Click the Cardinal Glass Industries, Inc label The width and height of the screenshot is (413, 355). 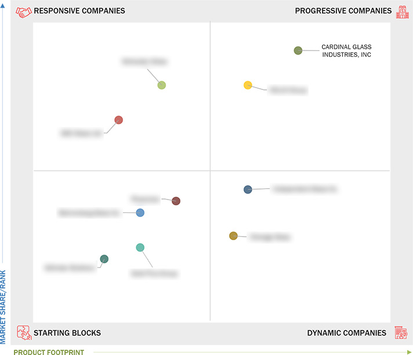[x=346, y=51]
